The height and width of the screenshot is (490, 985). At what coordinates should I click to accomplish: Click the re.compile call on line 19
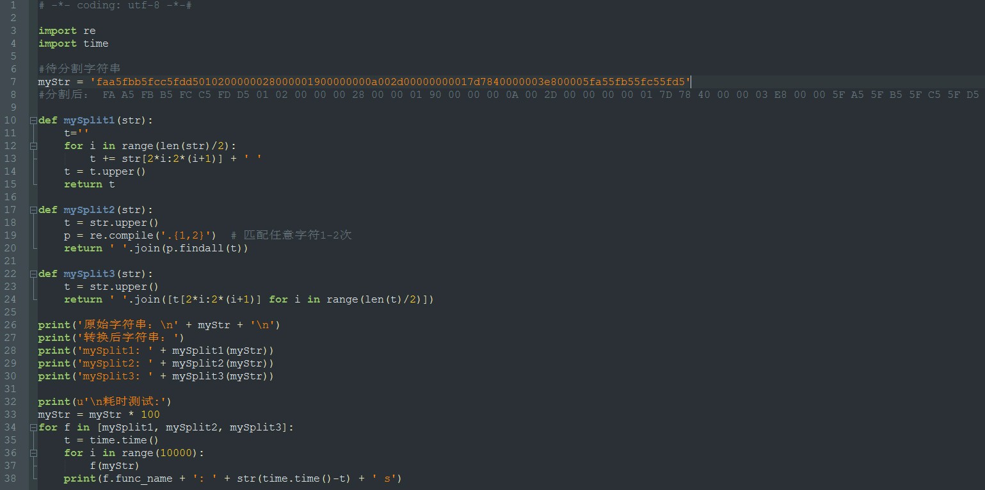[x=153, y=235]
